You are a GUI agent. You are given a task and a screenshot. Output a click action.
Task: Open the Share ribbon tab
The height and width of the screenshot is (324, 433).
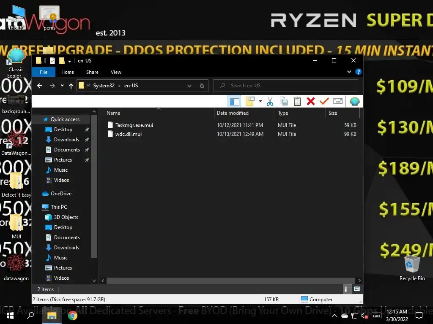point(92,72)
